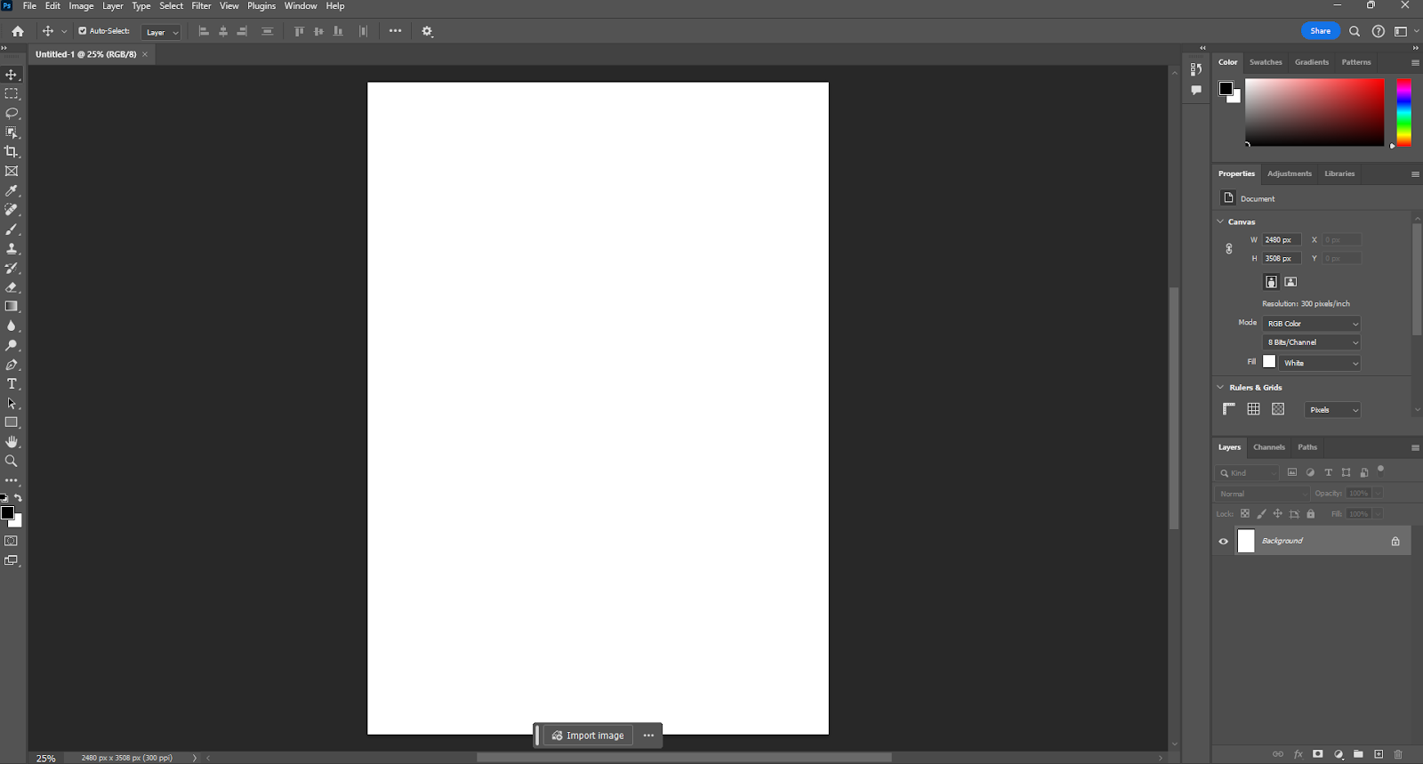Select the Object Selection tool
Screen dimensions: 1423x764
12,133
